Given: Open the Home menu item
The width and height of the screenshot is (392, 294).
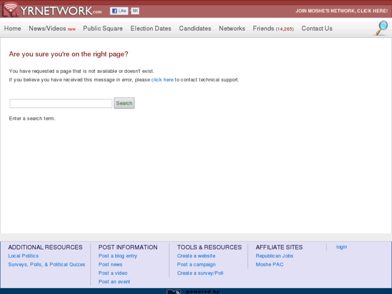Looking at the screenshot, I should (x=12, y=29).
